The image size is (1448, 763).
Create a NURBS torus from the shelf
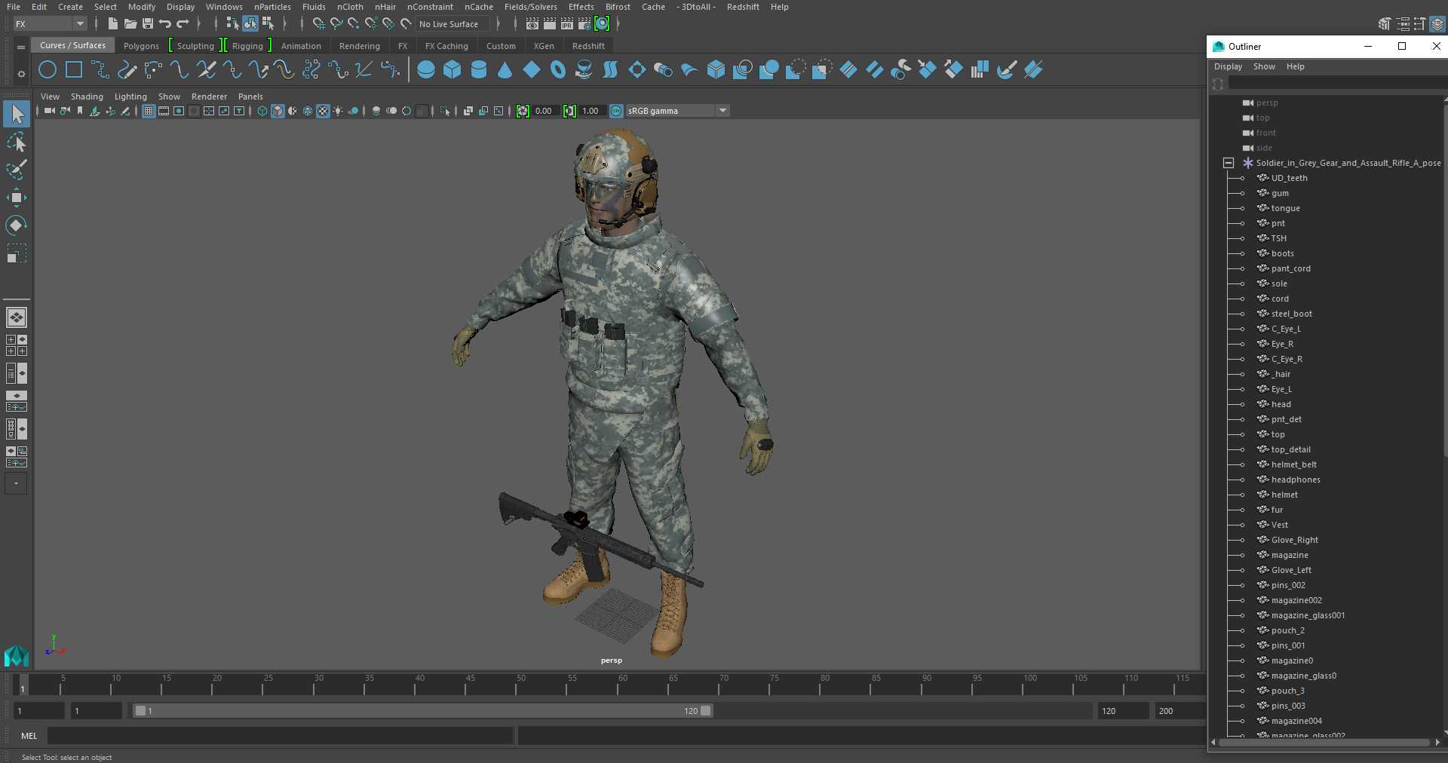pyautogui.click(x=558, y=70)
